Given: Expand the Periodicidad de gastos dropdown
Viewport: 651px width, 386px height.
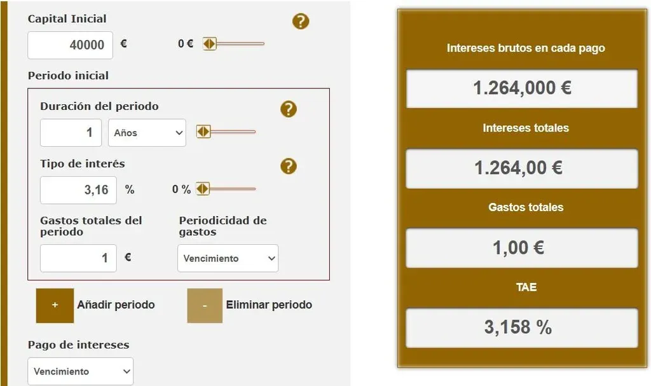Looking at the screenshot, I should click(228, 258).
